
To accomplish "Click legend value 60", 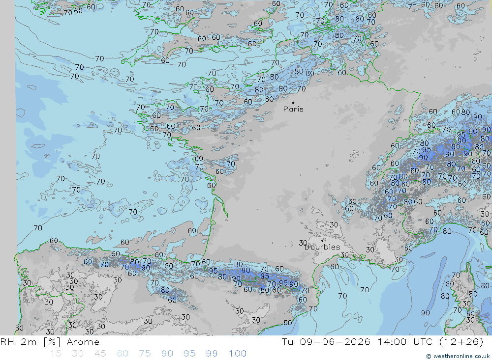I will (x=123, y=354).
